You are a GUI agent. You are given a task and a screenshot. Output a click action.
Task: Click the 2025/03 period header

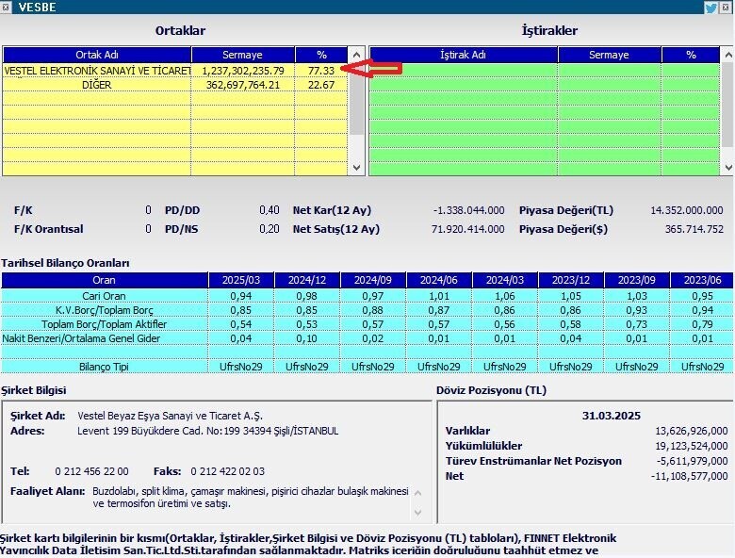(241, 280)
